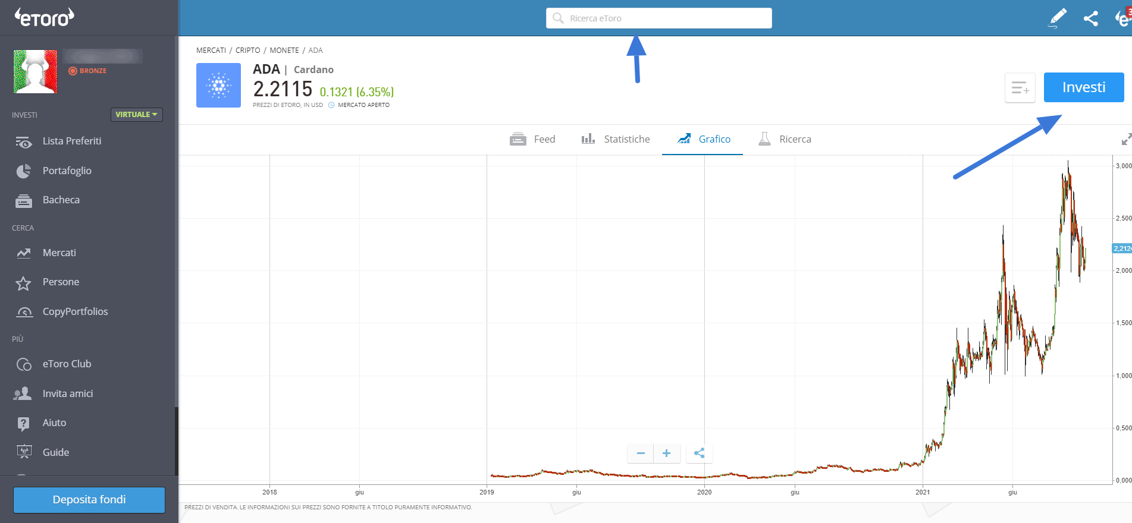Click the Feed tab icon
This screenshot has height=523, width=1132.
tap(518, 139)
